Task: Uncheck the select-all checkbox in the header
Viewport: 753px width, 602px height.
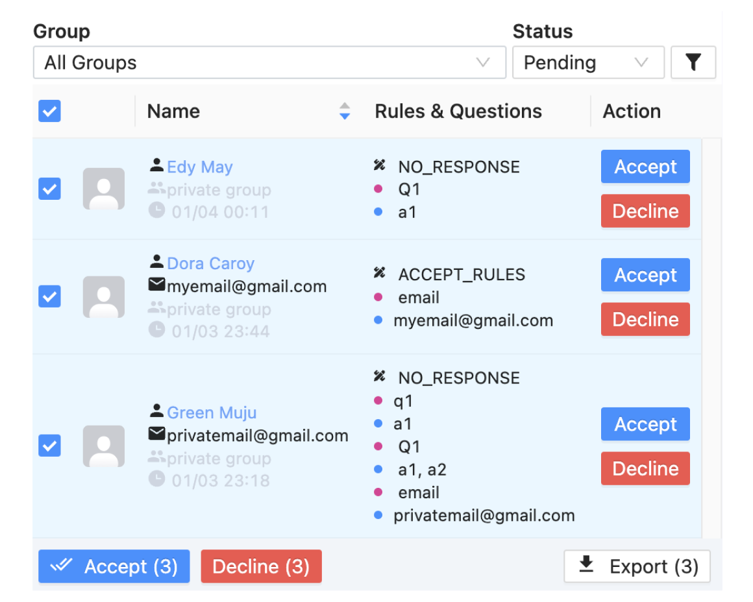Action: point(49,111)
